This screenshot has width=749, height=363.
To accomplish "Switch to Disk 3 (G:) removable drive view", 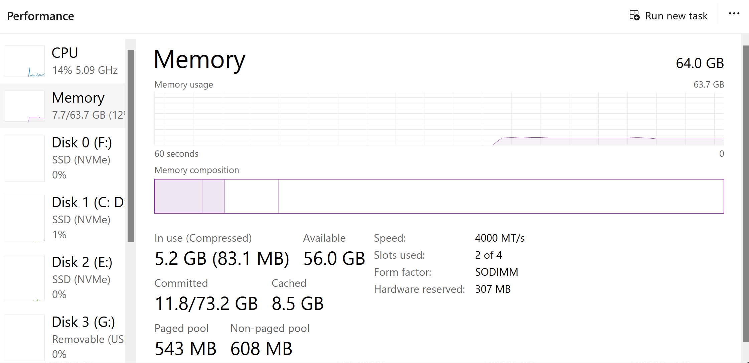I will [63, 338].
